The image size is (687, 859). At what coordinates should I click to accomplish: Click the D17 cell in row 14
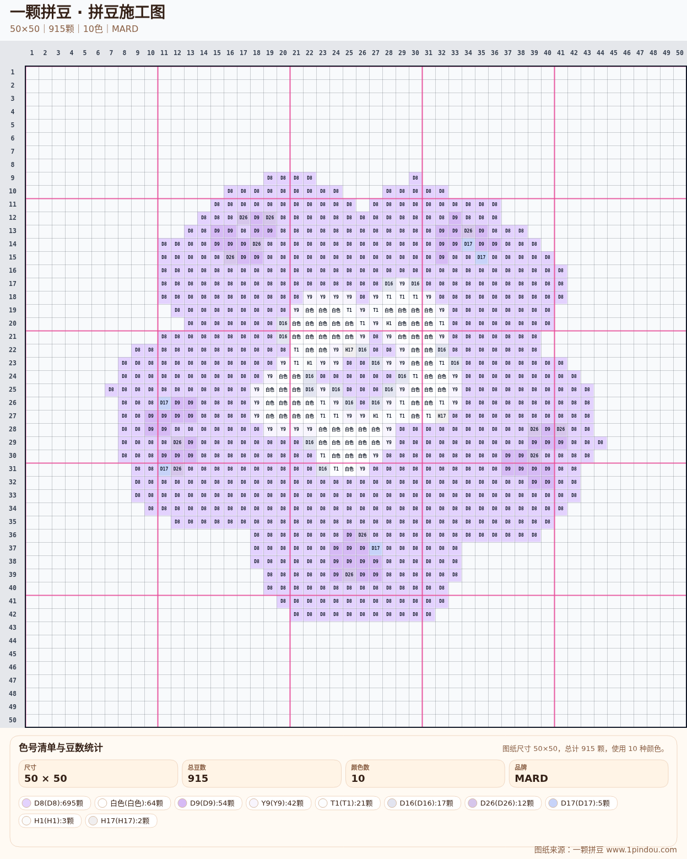tap(468, 244)
